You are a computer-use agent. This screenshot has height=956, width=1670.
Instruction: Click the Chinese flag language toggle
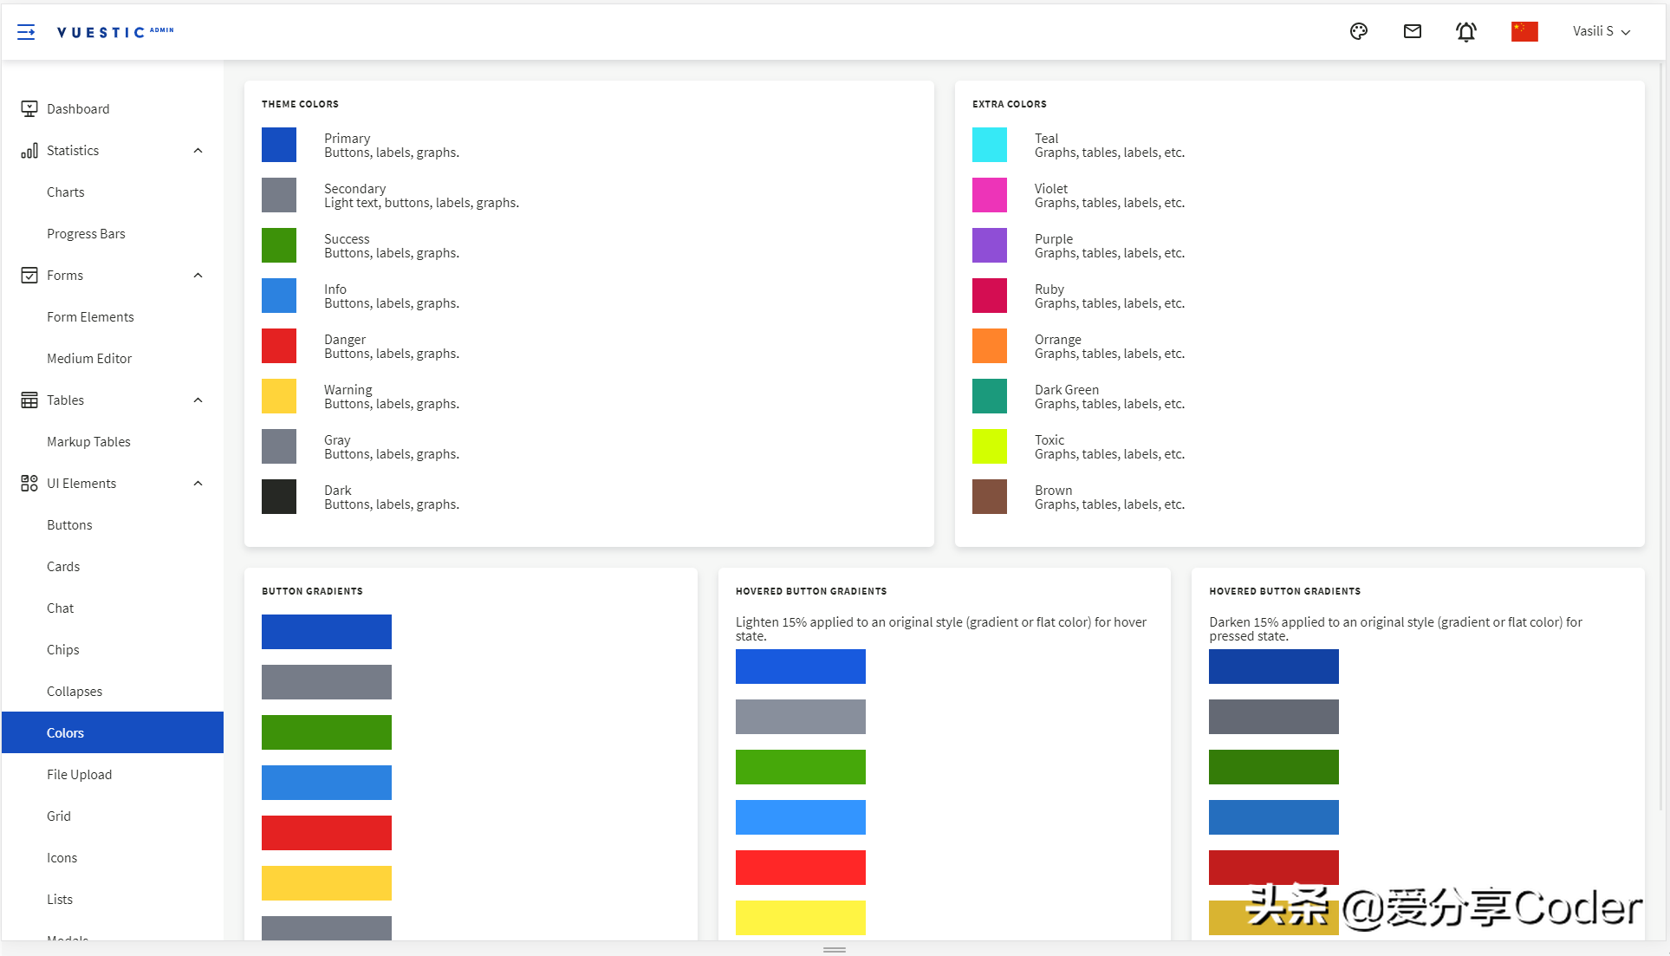(1525, 31)
